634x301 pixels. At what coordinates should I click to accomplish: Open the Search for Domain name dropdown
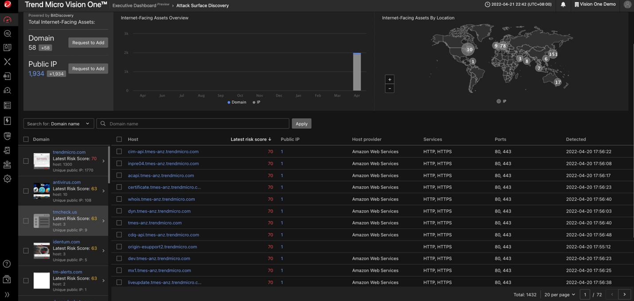pos(59,124)
